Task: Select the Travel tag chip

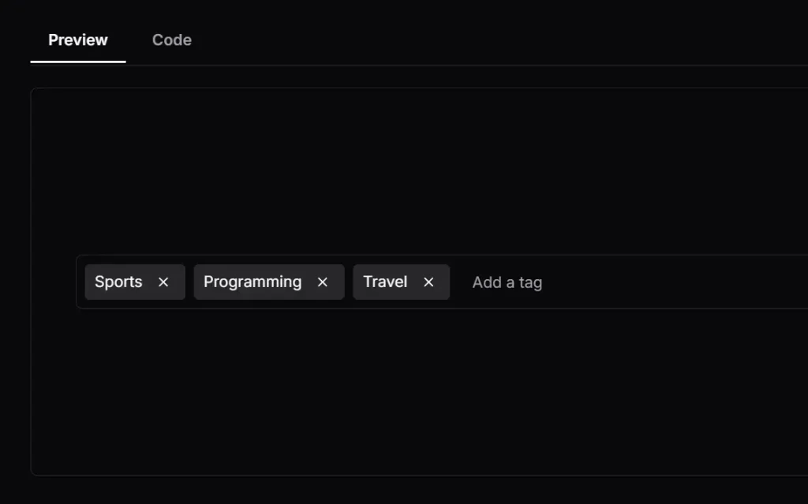Action: click(385, 282)
